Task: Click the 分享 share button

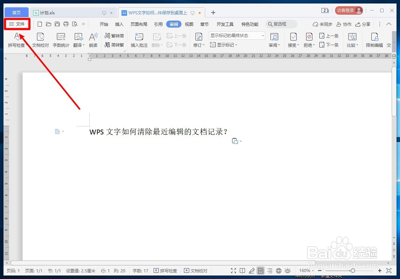Action: (363, 24)
